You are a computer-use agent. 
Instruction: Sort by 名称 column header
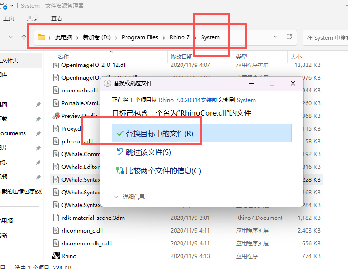click(63, 56)
